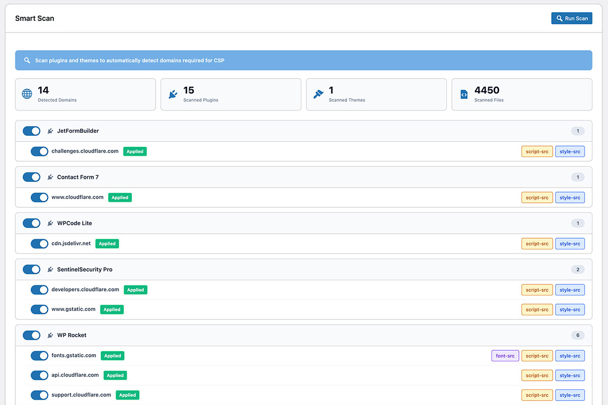Click the WP Rocket header title
The height and width of the screenshot is (405, 608).
72,335
